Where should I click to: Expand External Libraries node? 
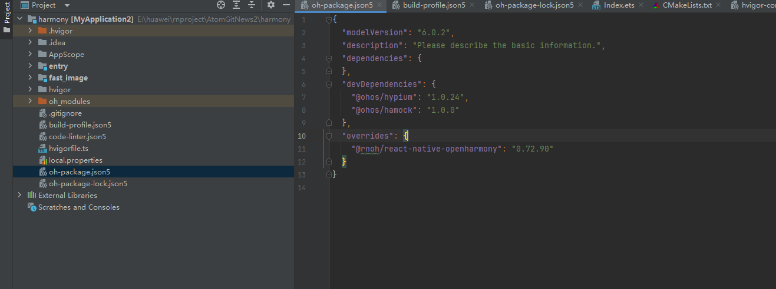[x=19, y=196]
